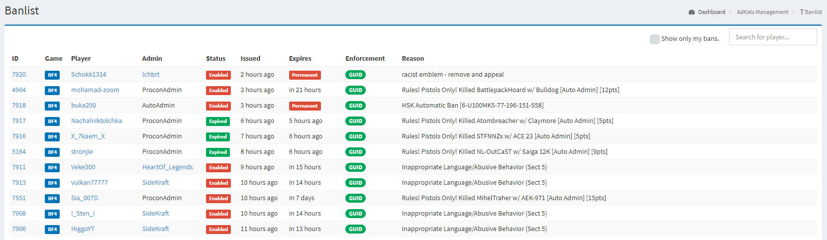View player Sia_007D profile
The image size is (827, 240).
[x=85, y=198]
